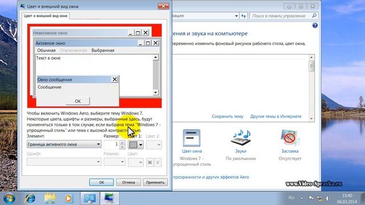
Task: Open the font Размер dropdown
Action: point(114,162)
